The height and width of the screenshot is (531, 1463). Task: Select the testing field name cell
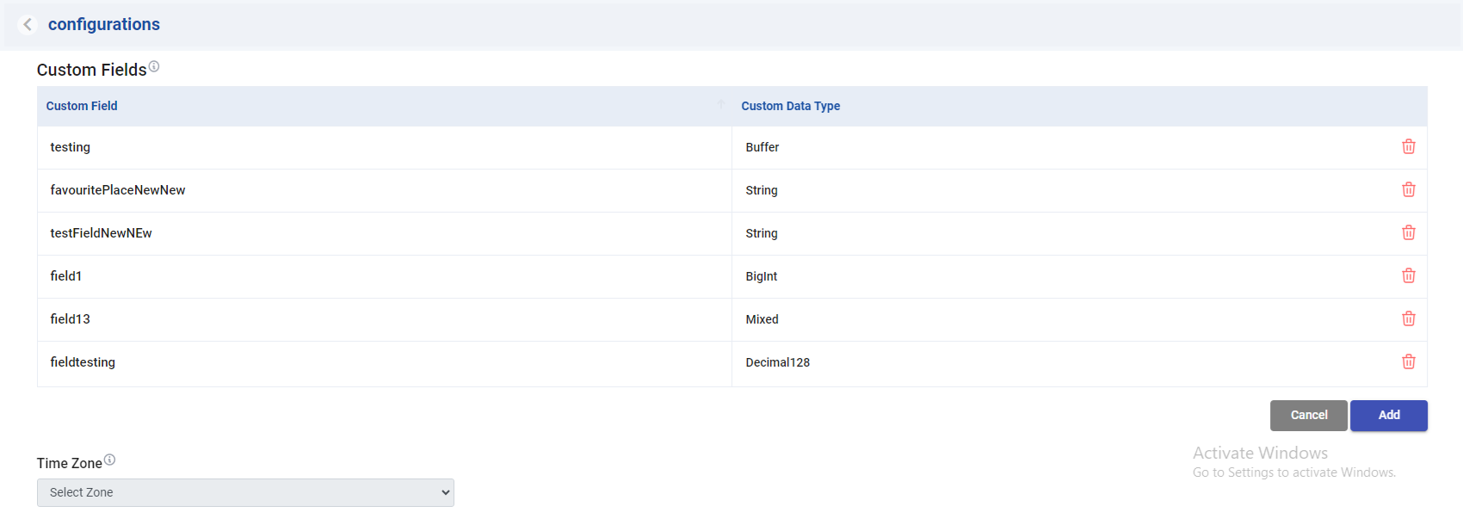[71, 147]
